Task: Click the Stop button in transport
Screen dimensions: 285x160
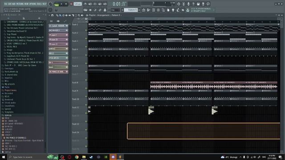Action: tap(66, 4)
